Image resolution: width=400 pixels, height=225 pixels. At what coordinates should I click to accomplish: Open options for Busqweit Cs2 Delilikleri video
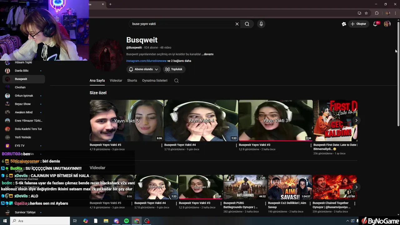click(310, 203)
